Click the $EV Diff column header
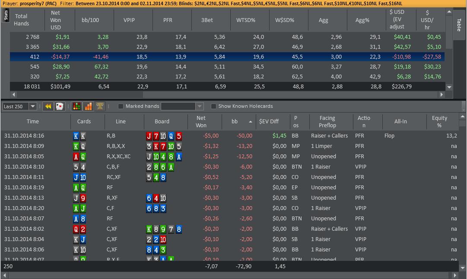The width and height of the screenshot is (467, 279). point(269,121)
